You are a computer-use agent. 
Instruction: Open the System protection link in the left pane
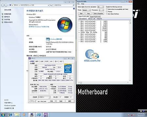pyautogui.click(x=7, y=19)
